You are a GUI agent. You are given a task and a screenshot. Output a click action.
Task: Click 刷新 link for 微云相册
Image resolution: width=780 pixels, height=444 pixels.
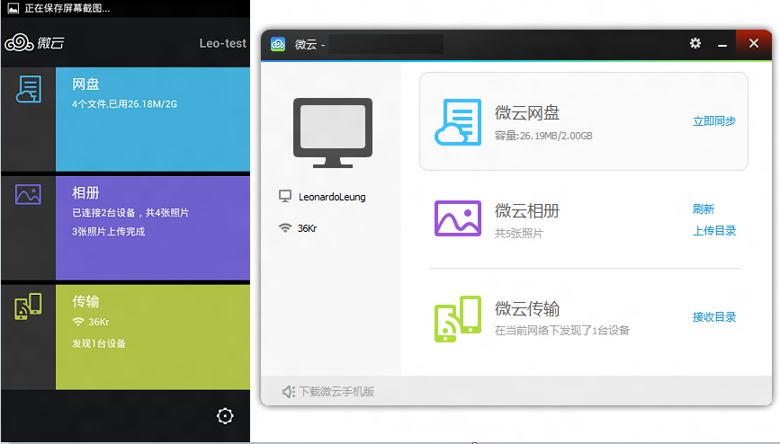(704, 209)
